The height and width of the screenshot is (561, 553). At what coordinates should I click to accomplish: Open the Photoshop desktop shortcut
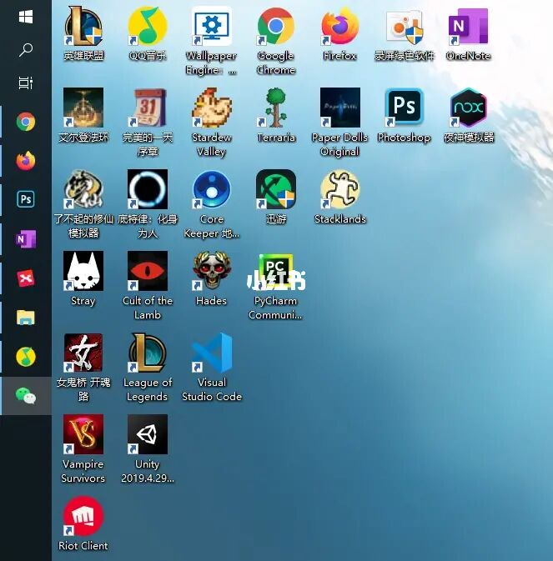pos(404,108)
